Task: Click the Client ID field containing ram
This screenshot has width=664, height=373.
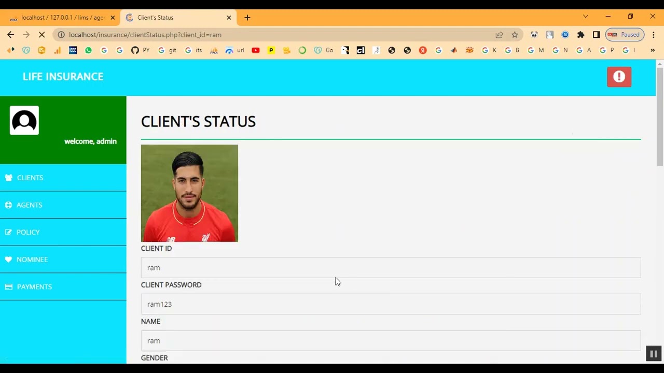Action: [391, 268]
